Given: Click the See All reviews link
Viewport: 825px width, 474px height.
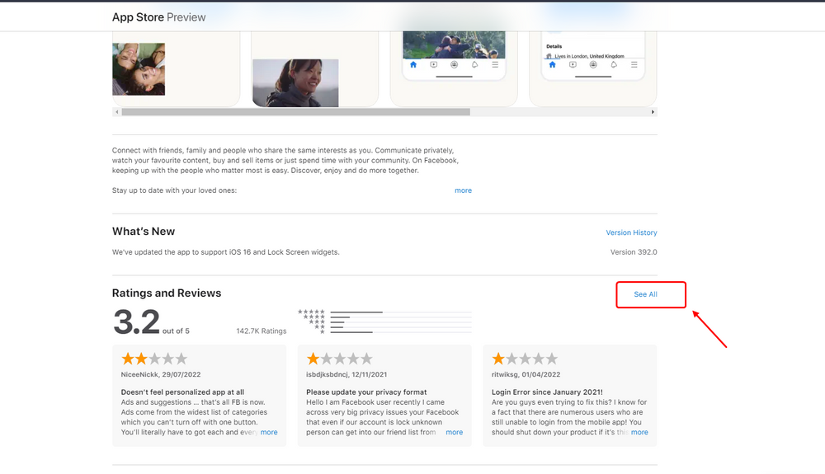Looking at the screenshot, I should point(645,294).
